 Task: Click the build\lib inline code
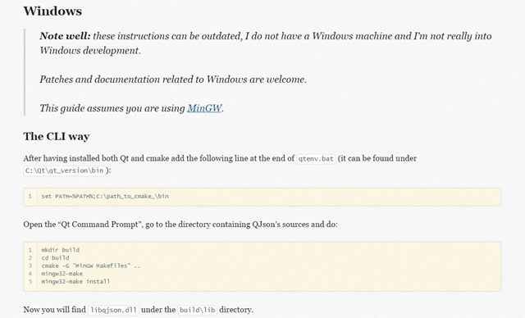pos(198,310)
